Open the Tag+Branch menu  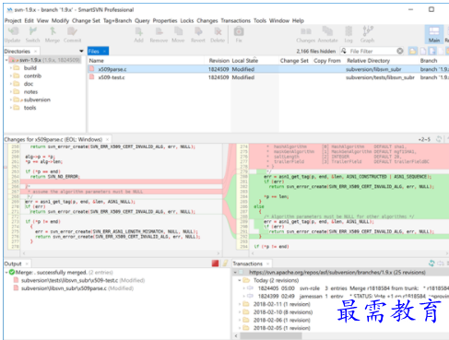(x=117, y=20)
